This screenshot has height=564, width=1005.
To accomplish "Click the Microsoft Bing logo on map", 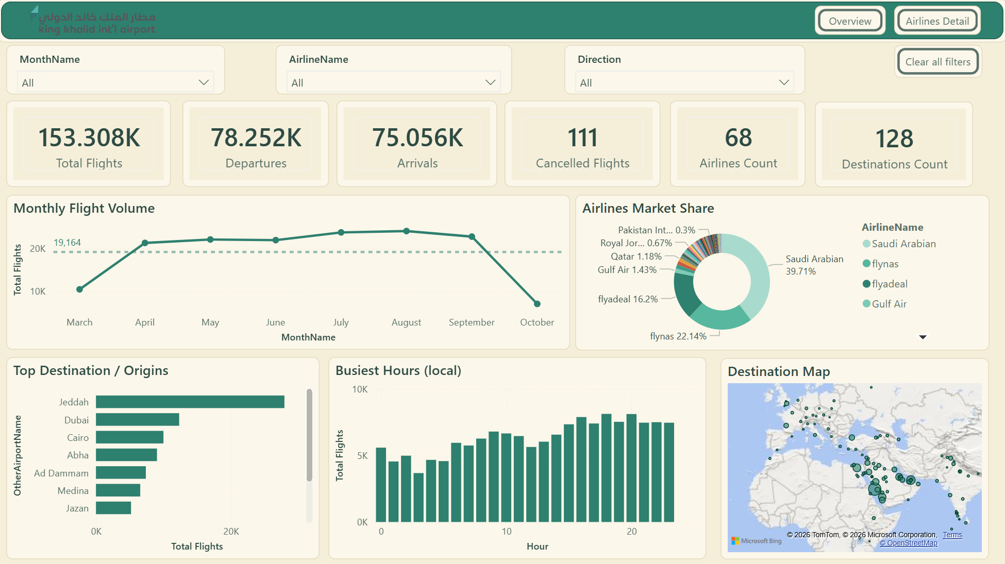I will pos(756,541).
